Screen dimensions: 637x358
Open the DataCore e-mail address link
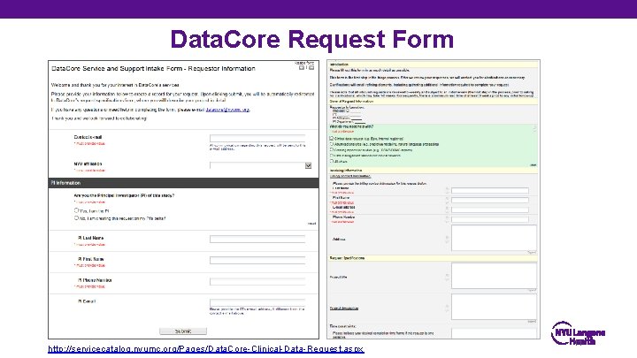227,110
